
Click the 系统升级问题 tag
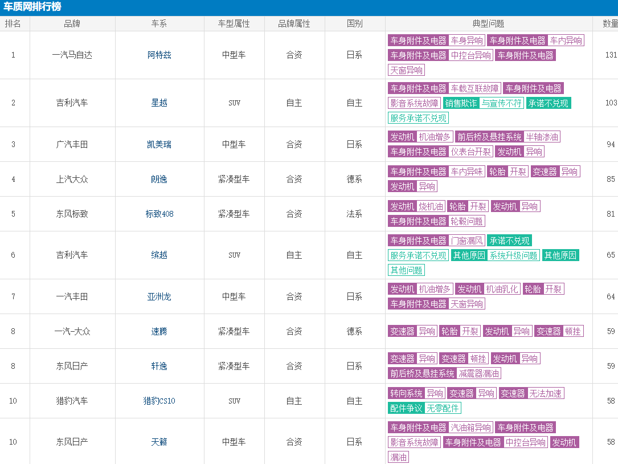(x=514, y=256)
